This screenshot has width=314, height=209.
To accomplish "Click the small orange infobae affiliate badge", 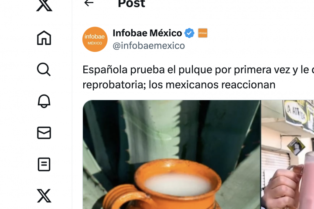I will click(x=203, y=33).
